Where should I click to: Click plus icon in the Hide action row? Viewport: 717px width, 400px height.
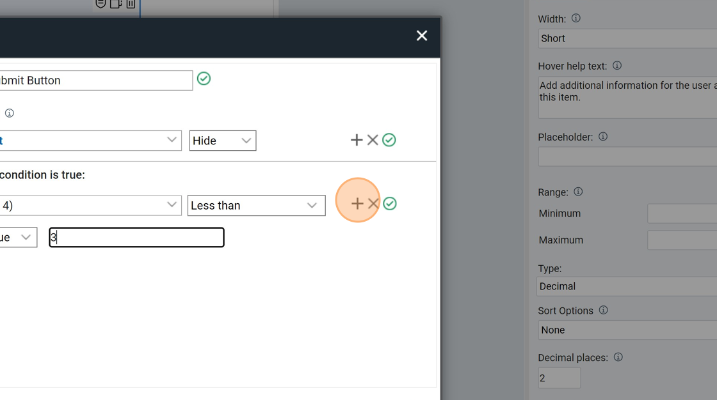click(357, 140)
